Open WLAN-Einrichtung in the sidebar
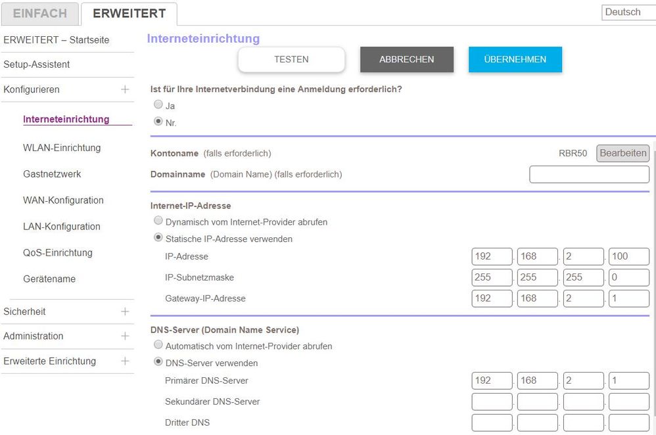Image resolution: width=656 pixels, height=435 pixels. tap(62, 148)
